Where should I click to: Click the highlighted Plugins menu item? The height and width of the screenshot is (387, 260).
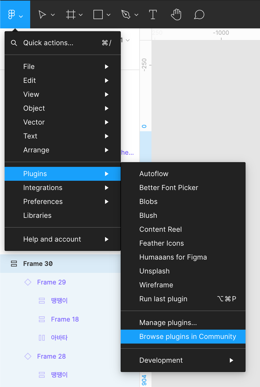pyautogui.click(x=63, y=174)
